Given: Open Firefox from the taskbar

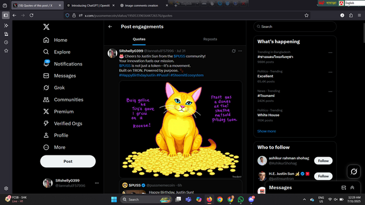Looking at the screenshot, I should click(209, 199).
